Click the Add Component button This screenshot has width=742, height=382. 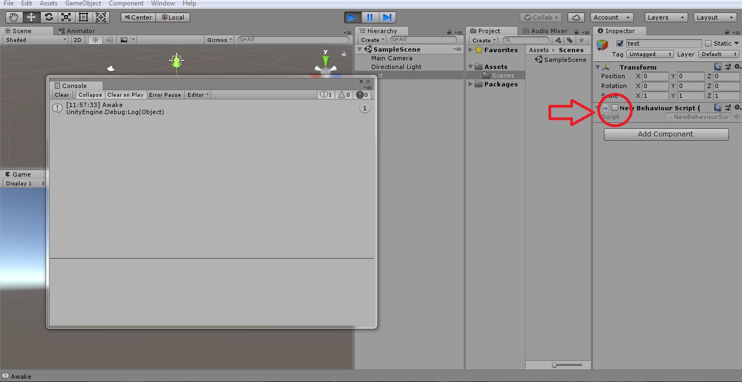[666, 134]
